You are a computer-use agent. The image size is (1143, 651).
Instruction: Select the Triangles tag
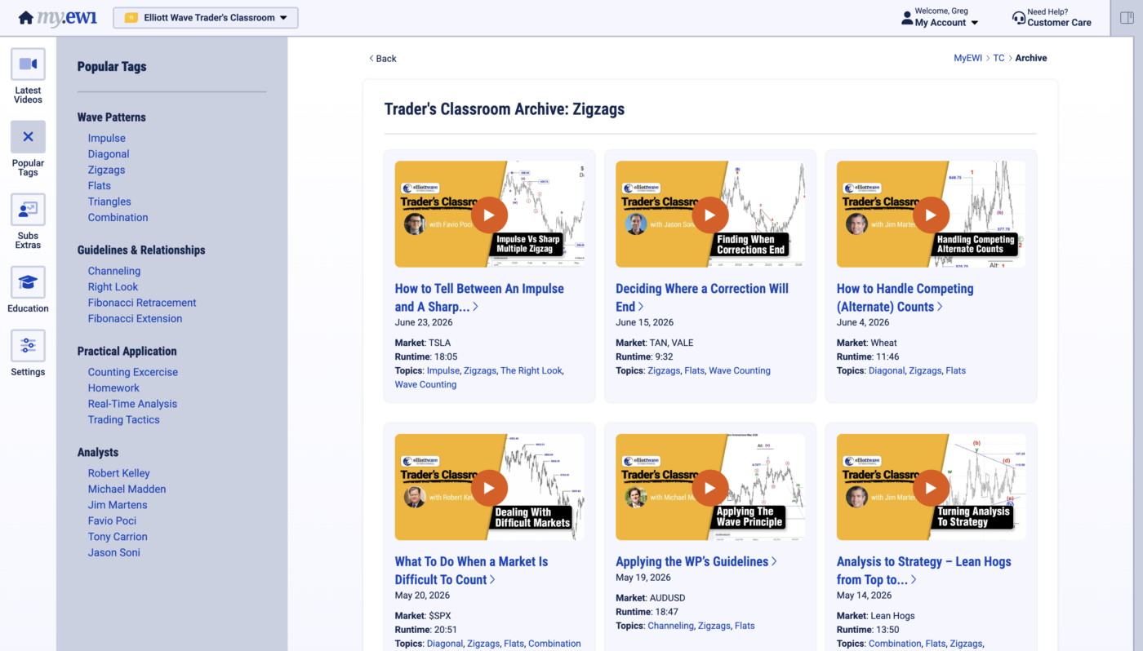[109, 201]
